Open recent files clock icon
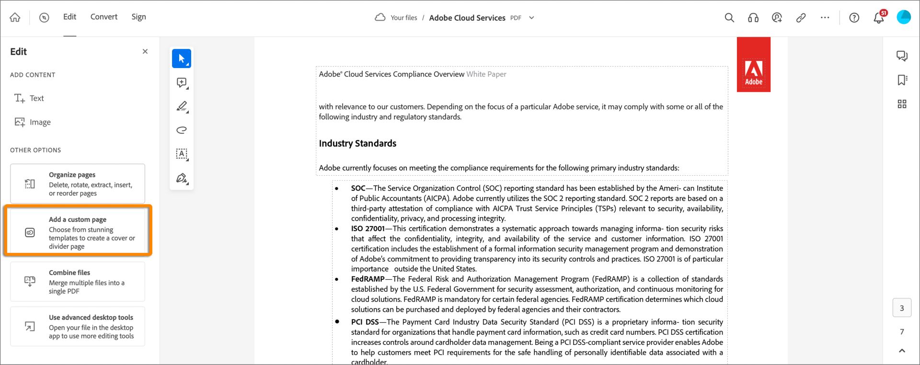This screenshot has height=365, width=920. point(44,18)
